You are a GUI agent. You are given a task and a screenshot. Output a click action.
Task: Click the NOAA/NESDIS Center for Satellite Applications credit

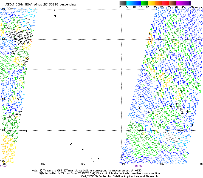coord(119,176)
